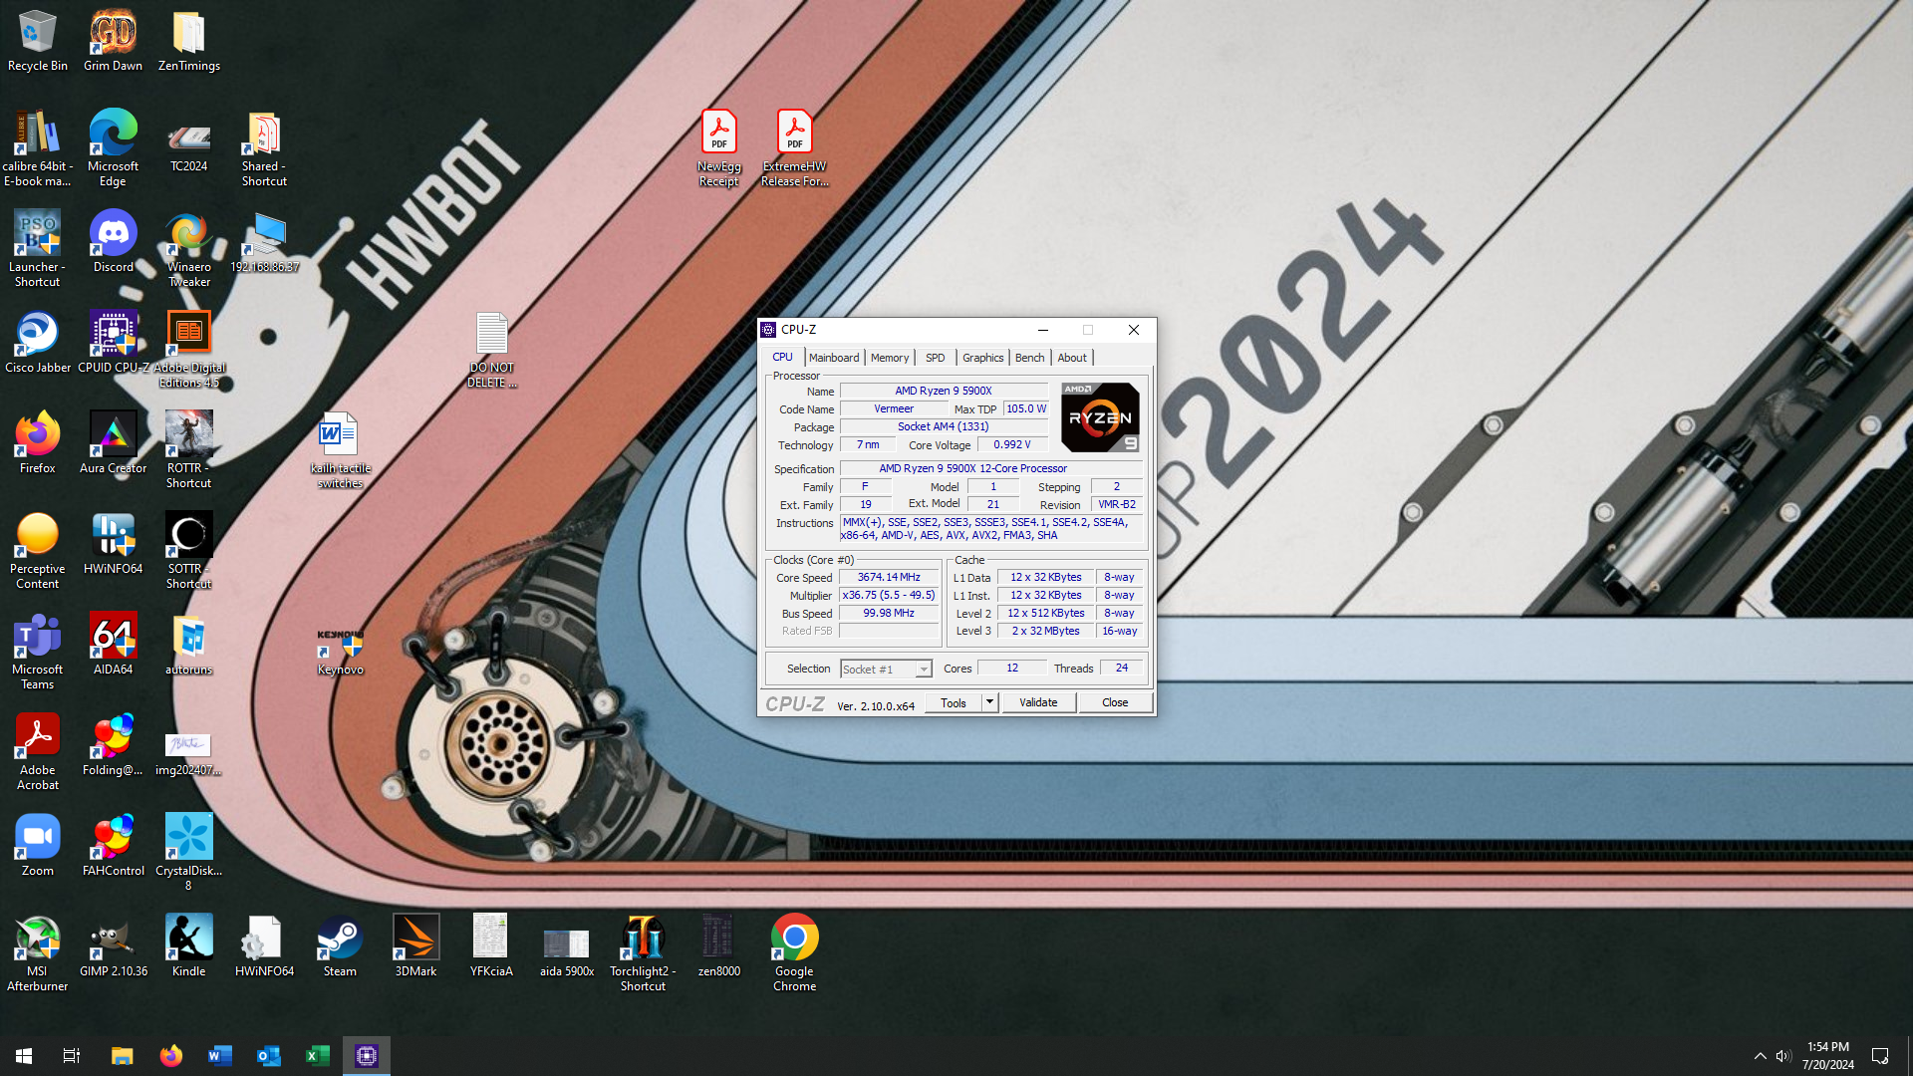Viewport: 1913px width, 1076px height.
Task: Open the Windows Start menu
Action: 24,1056
